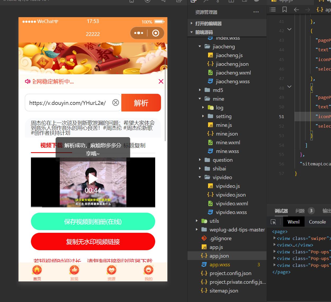This screenshot has height=302, width=331.
Task: Play the parsed video preview
Action: pyautogui.click(x=93, y=179)
